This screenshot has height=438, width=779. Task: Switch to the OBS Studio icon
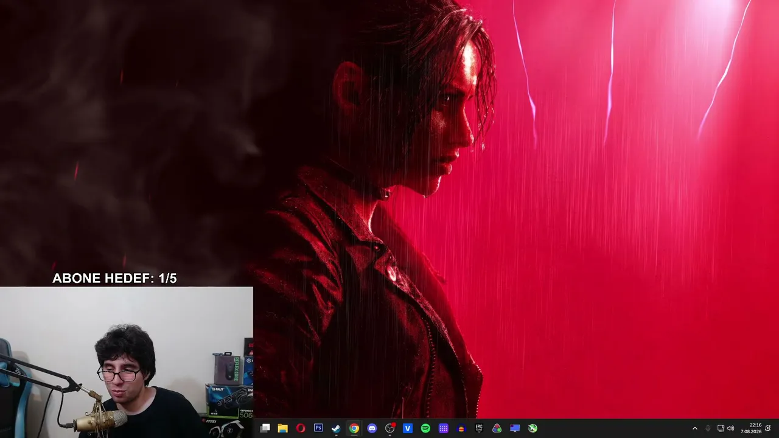390,428
